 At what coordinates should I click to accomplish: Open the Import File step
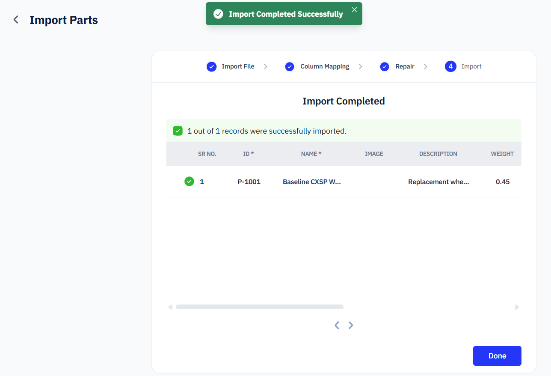pyautogui.click(x=238, y=66)
